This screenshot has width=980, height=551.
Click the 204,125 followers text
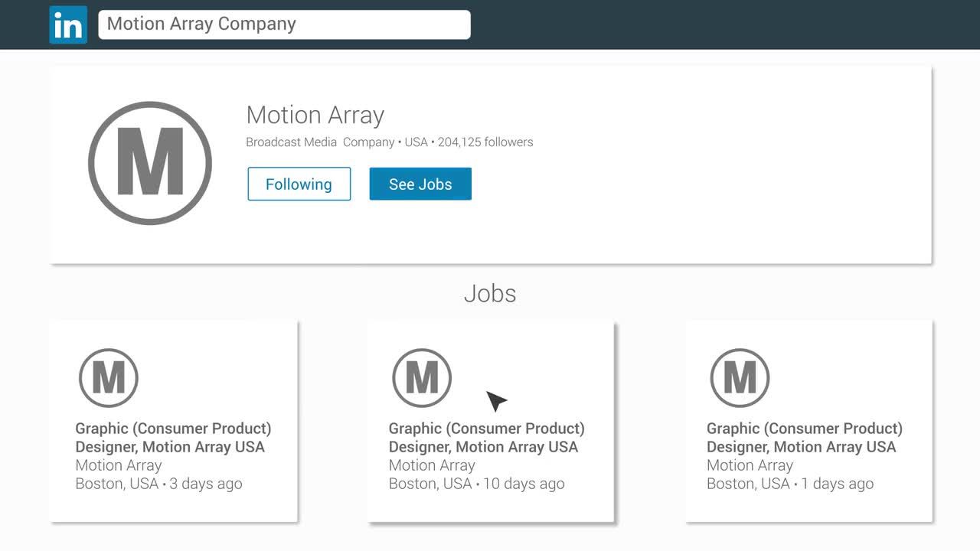pyautogui.click(x=485, y=142)
